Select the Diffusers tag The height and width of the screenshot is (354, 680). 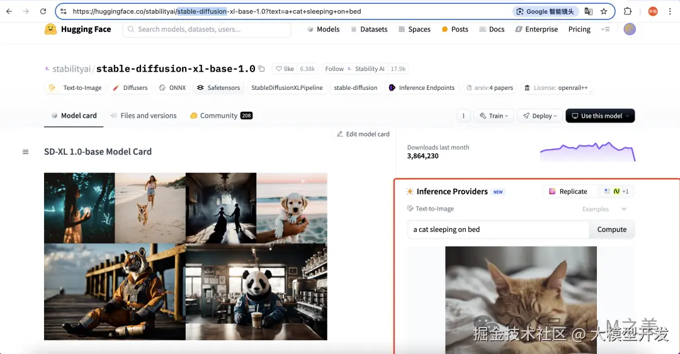click(x=130, y=87)
